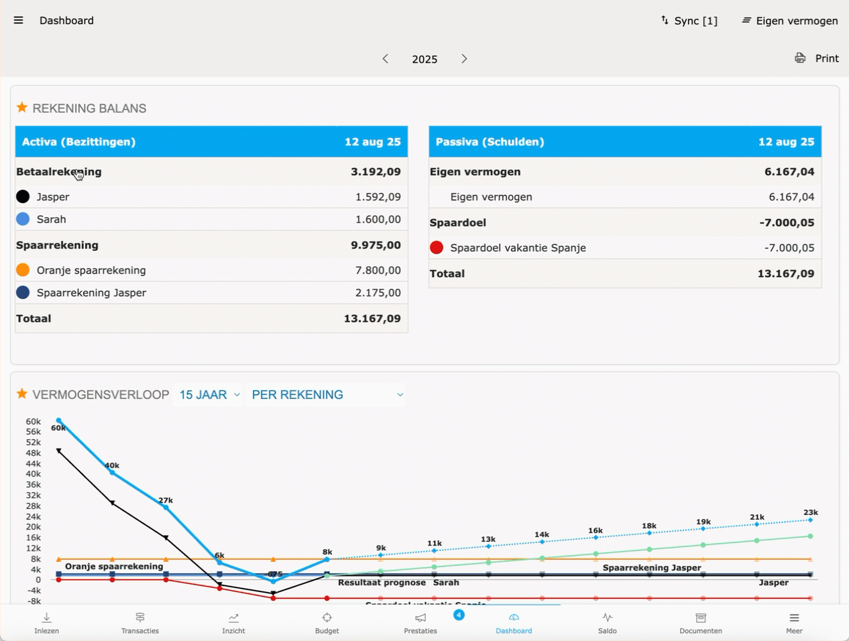
Task: Toggle the Vermogensverloop star favorite
Action: coord(22,394)
